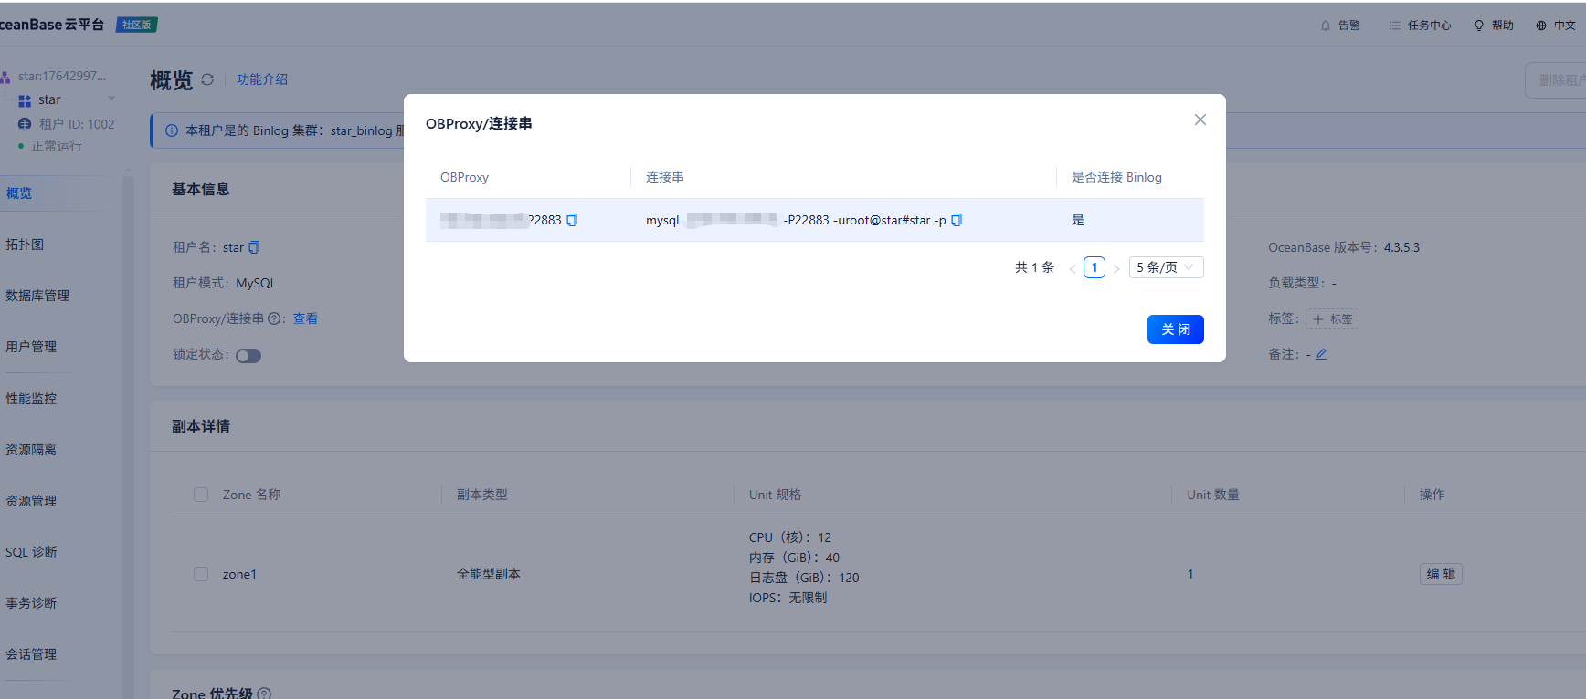Open the 中文 language switcher
Image resolution: width=1586 pixels, height=699 pixels.
click(x=1555, y=26)
